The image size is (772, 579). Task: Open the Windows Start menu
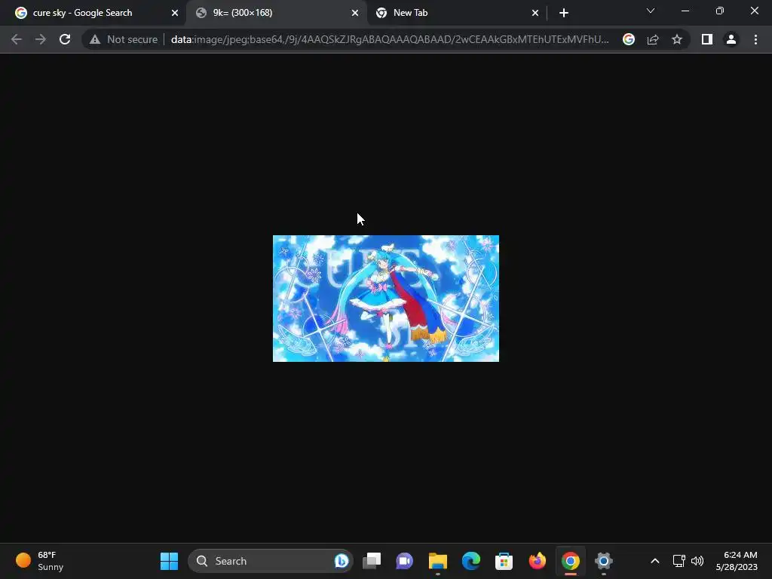click(170, 561)
